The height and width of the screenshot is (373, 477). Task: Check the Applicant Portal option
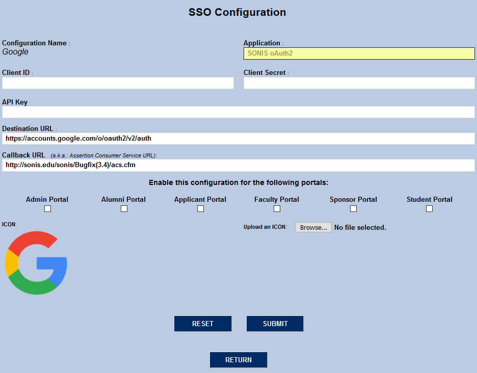pyautogui.click(x=200, y=208)
